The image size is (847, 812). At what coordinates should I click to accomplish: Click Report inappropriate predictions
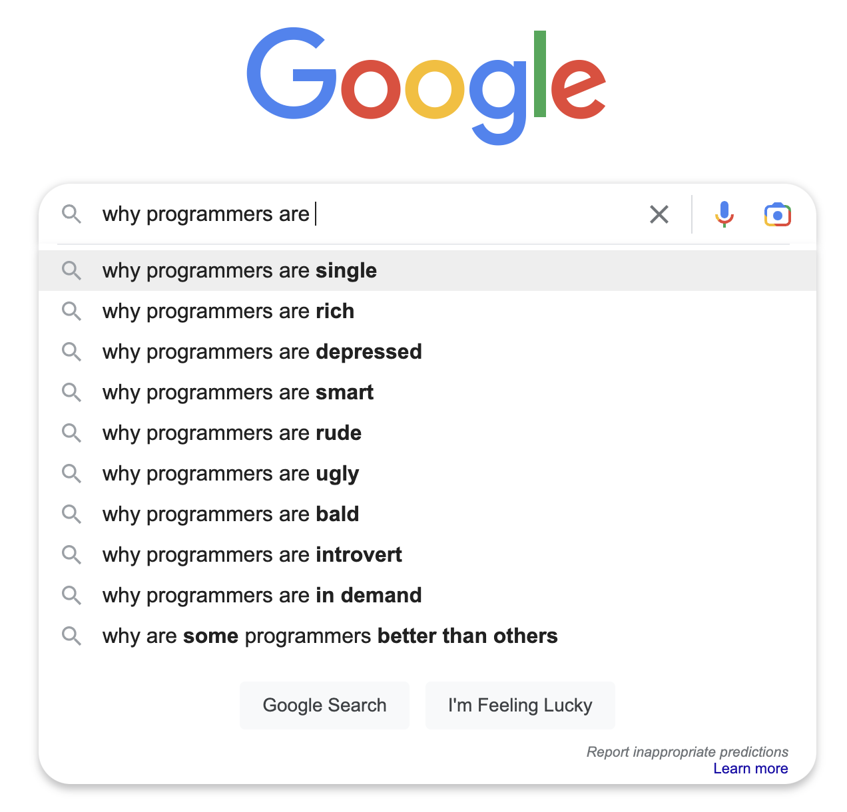coord(687,752)
